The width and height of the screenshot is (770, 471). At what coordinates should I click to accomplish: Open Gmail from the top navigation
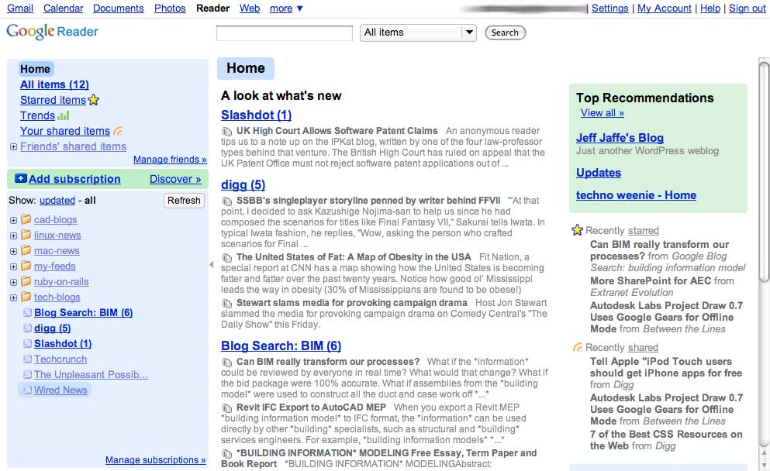coord(20,9)
